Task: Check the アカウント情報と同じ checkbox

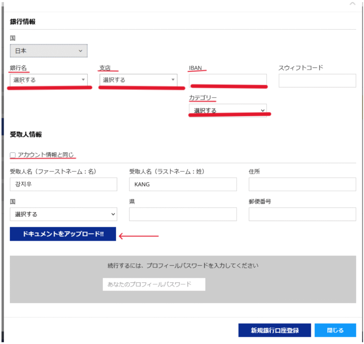Action: 13,155
